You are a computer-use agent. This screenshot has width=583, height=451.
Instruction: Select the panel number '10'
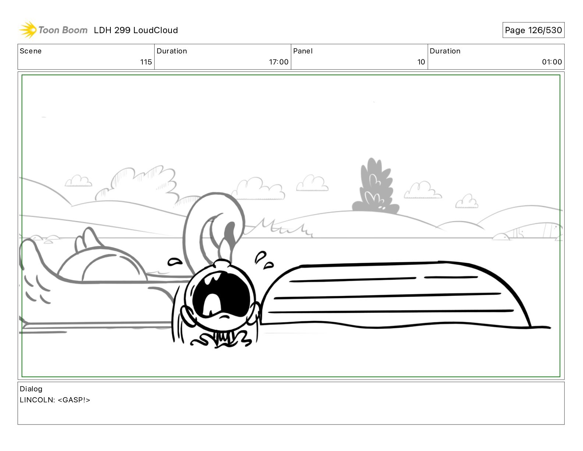pyautogui.click(x=421, y=62)
